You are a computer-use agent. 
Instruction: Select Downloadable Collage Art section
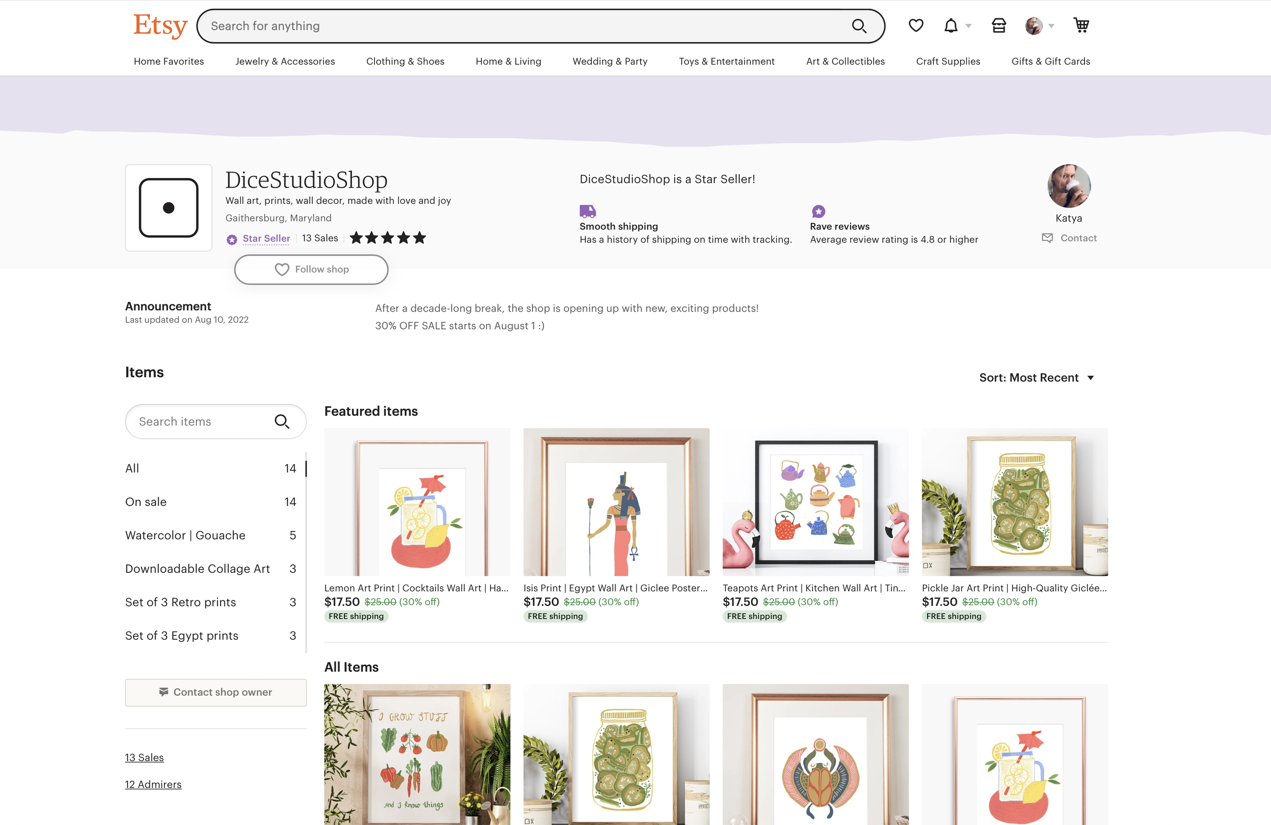pos(210,569)
